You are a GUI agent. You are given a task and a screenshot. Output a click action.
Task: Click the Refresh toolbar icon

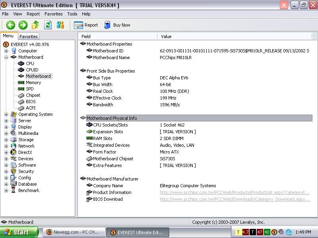tap(48, 25)
